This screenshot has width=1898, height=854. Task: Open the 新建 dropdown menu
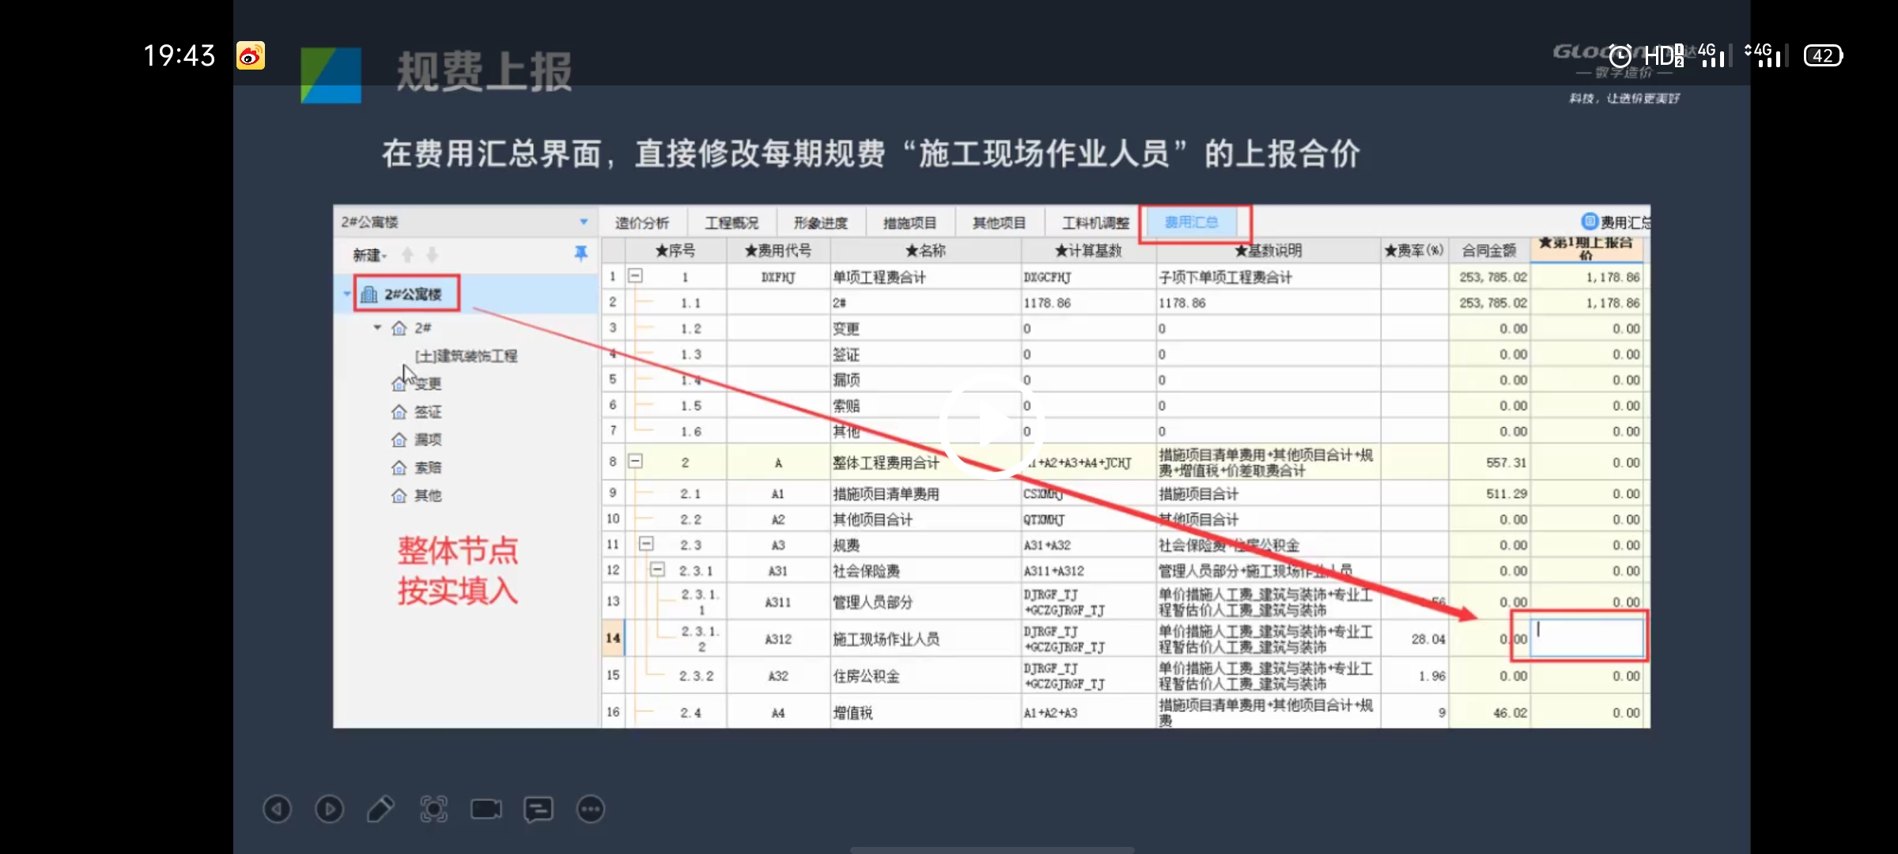[370, 255]
